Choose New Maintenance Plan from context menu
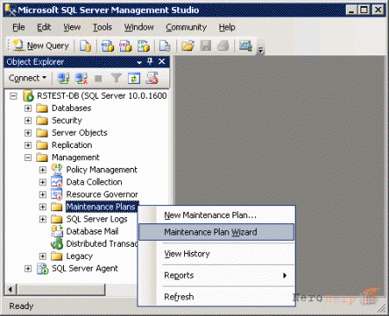Viewport: 389px width, 316px height. click(216, 216)
